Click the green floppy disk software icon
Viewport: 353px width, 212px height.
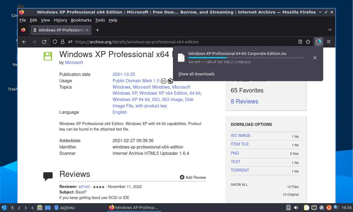pyautogui.click(x=48, y=56)
